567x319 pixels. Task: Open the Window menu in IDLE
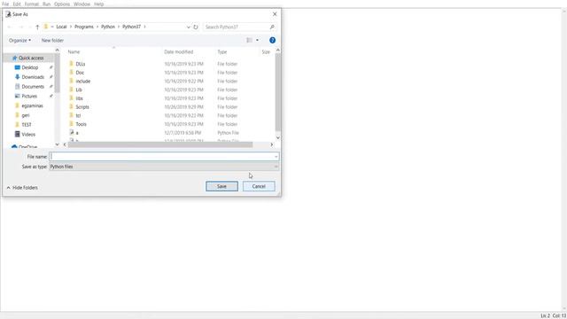[82, 4]
